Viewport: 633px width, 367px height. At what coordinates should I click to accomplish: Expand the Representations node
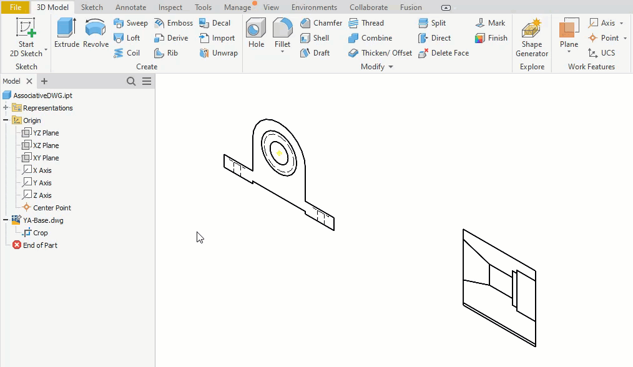(x=6, y=108)
